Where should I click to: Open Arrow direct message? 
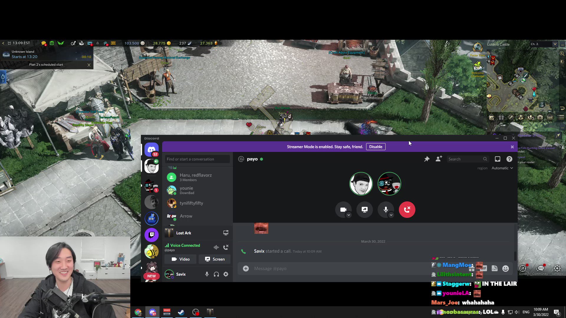coord(198,216)
